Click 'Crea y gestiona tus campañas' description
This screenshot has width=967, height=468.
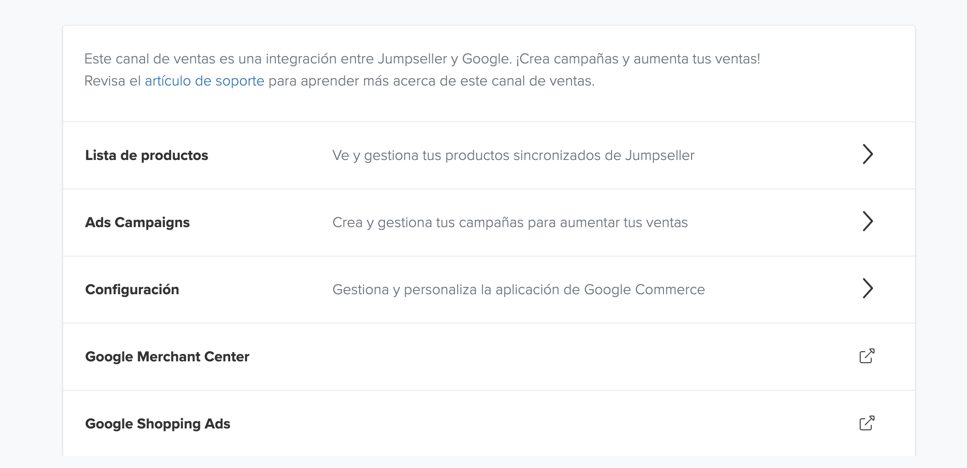(x=510, y=223)
